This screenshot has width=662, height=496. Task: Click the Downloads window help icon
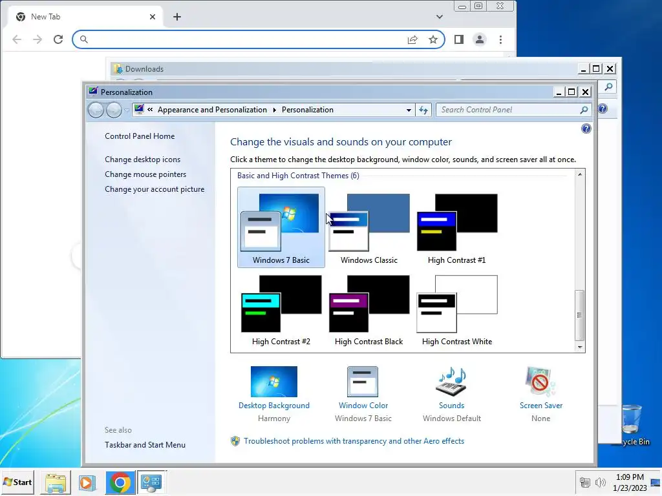[603, 108]
